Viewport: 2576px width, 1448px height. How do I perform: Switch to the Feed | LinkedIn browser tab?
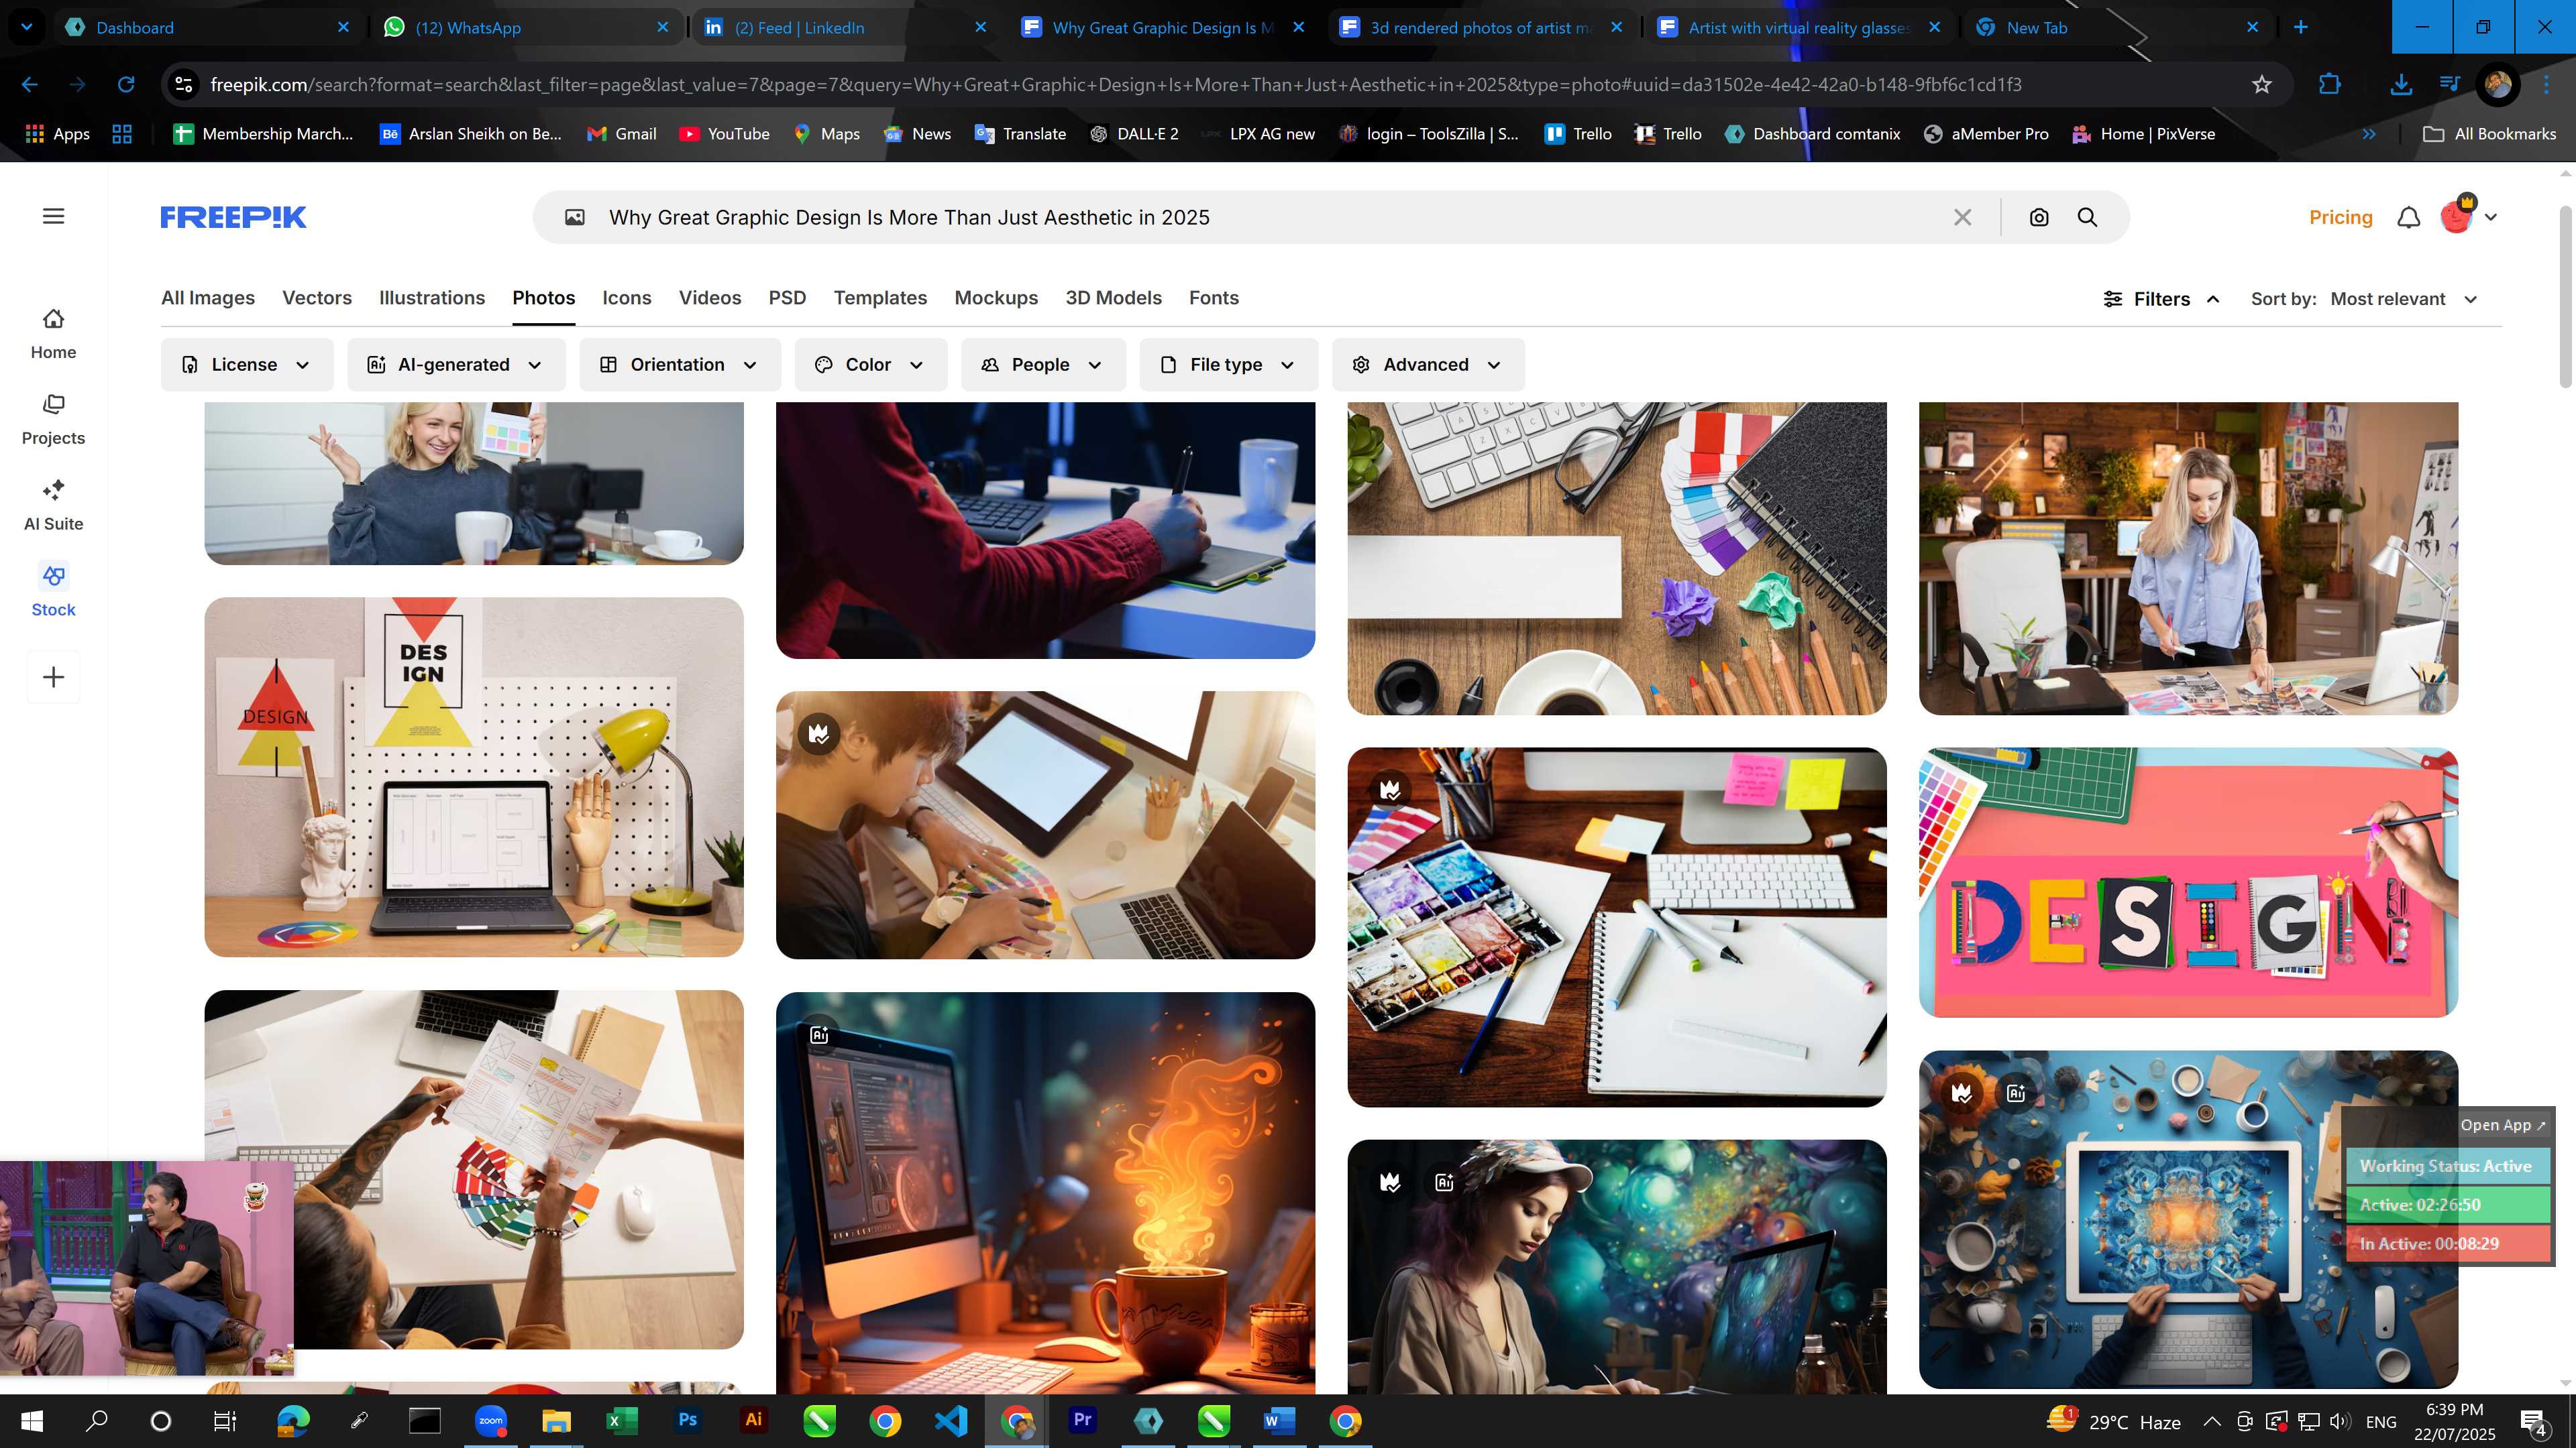845,27
